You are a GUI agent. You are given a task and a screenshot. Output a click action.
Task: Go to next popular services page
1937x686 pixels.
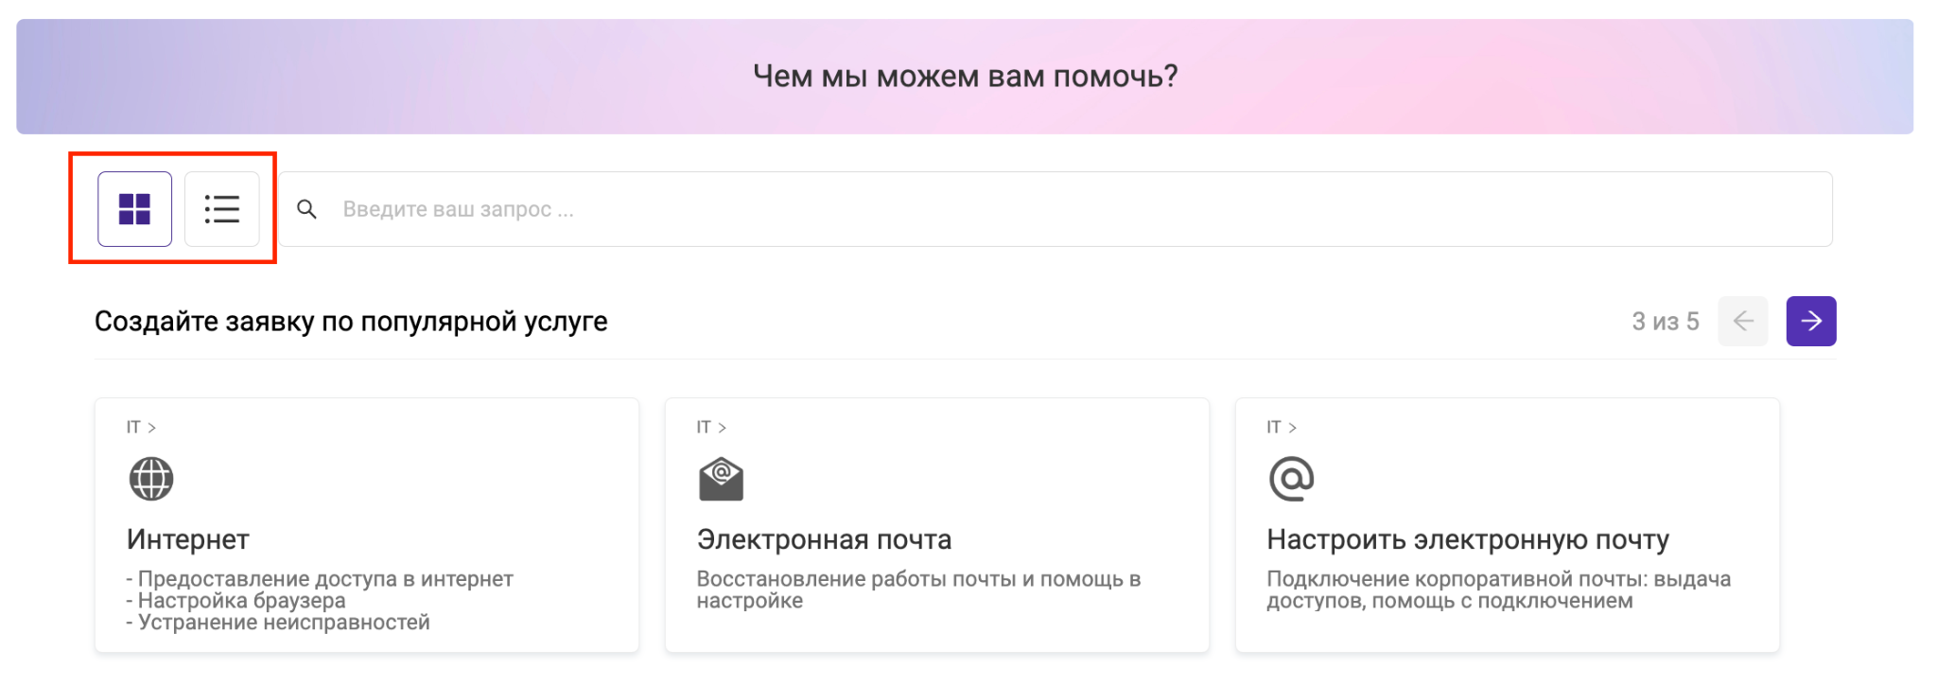coord(1810,322)
